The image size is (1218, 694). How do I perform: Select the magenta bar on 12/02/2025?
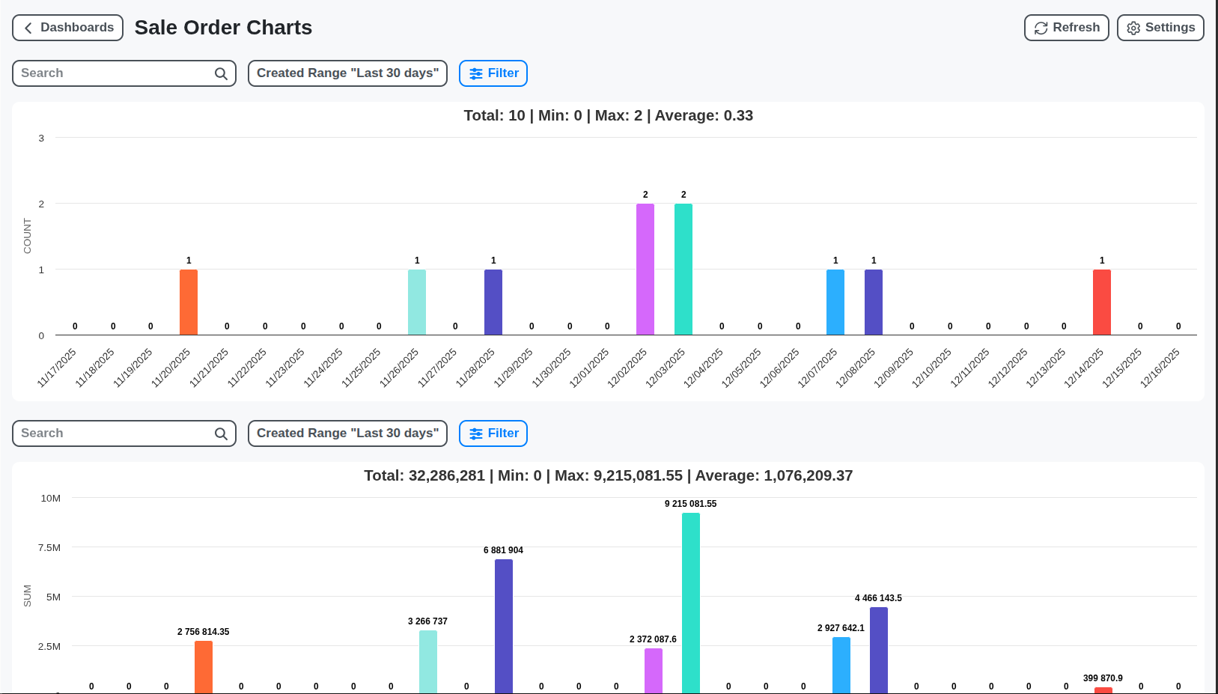(x=645, y=270)
